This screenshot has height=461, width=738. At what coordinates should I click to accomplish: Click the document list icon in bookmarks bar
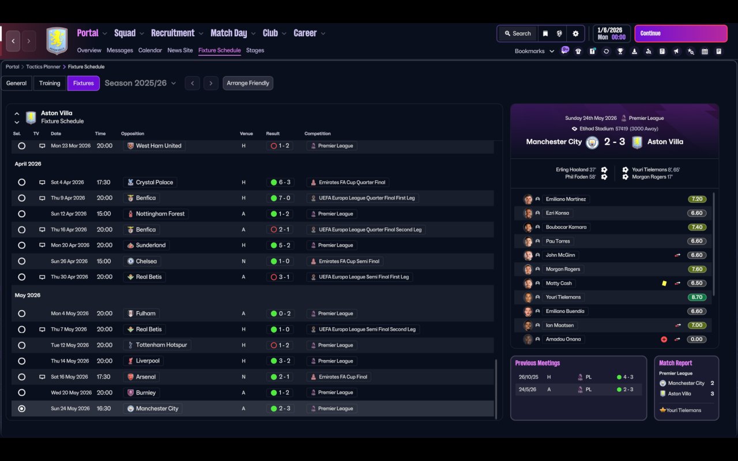662,51
